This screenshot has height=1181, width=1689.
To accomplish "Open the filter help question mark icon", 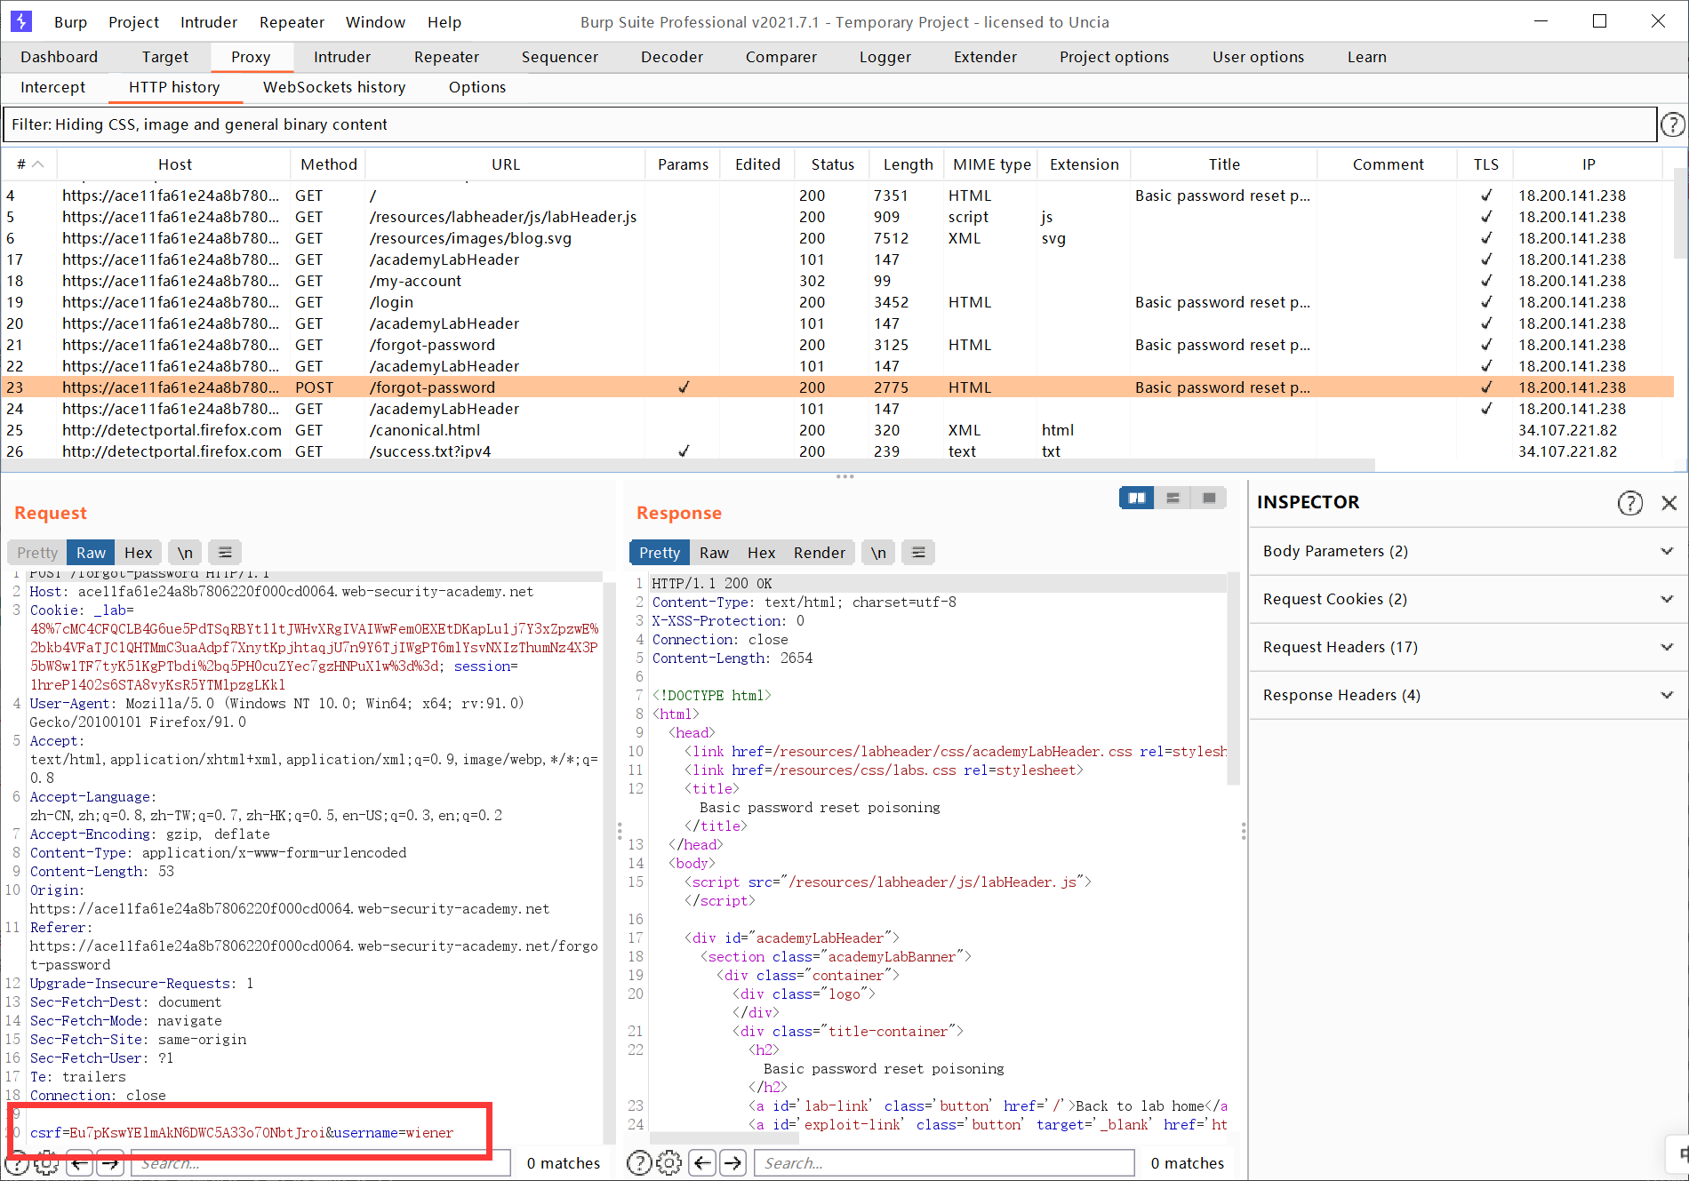I will pyautogui.click(x=1672, y=124).
